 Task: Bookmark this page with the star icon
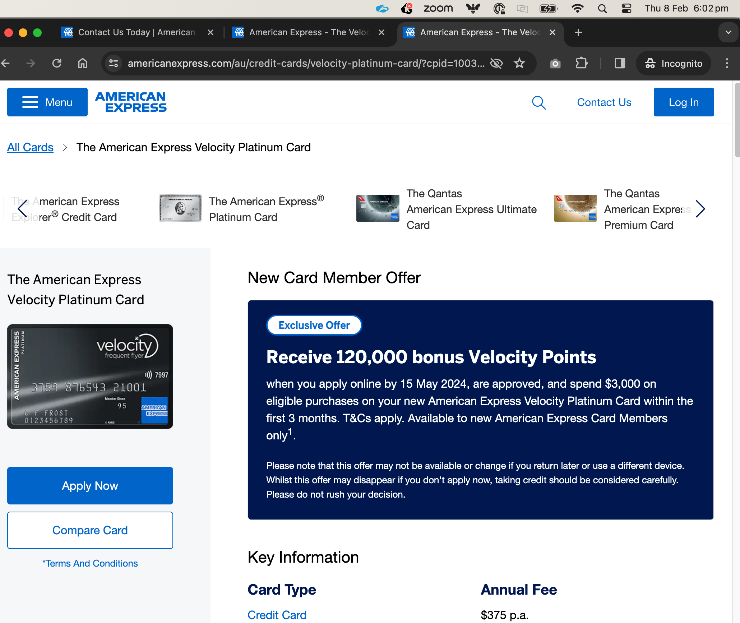pos(519,63)
